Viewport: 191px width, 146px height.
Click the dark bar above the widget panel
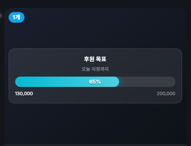95,4
